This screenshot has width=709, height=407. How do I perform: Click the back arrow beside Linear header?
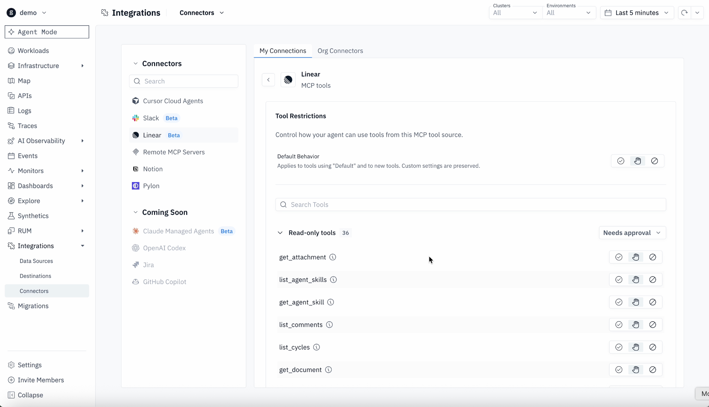point(268,80)
